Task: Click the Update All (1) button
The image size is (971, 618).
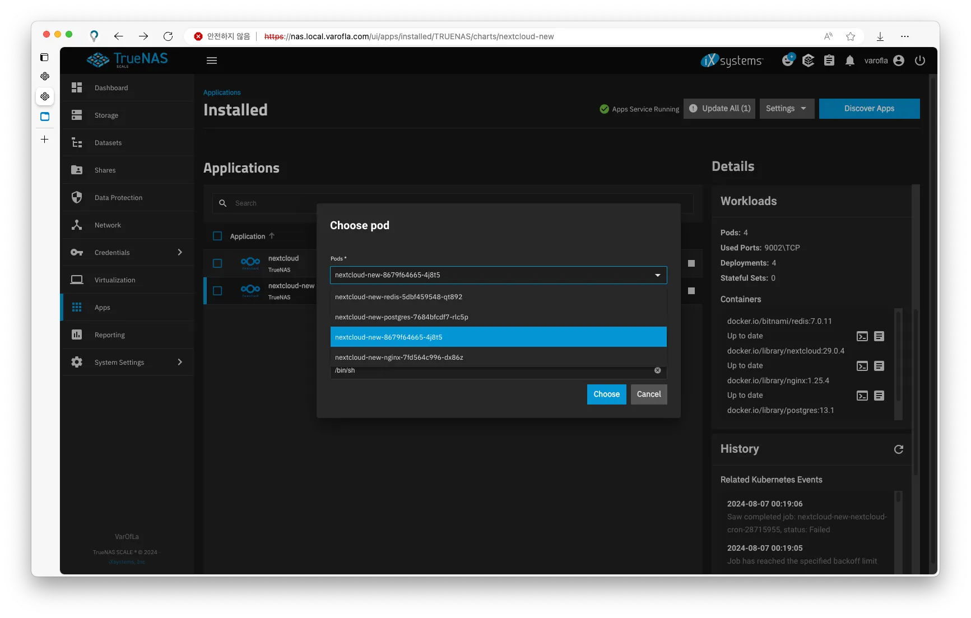Action: coord(719,109)
